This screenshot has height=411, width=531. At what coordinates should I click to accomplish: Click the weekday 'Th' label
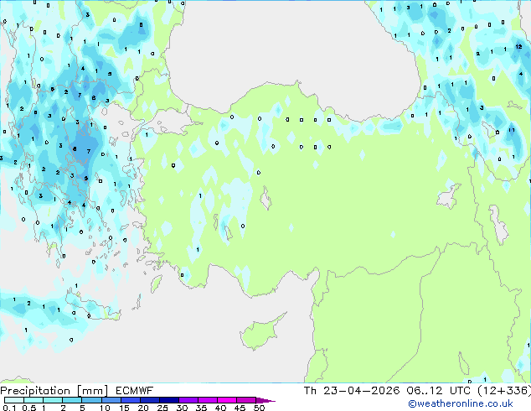[x=310, y=391]
